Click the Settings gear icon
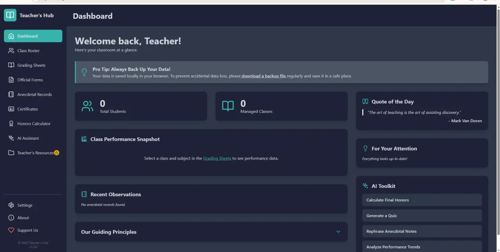 click(x=11, y=205)
